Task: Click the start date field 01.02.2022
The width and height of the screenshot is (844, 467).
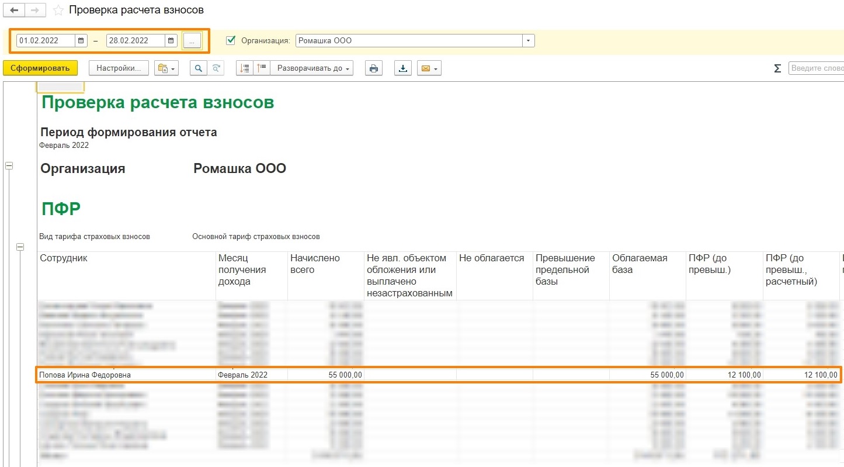Action: [46, 41]
